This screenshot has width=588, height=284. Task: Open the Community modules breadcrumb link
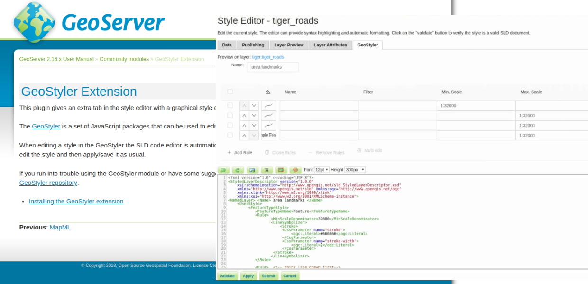pyautogui.click(x=124, y=59)
